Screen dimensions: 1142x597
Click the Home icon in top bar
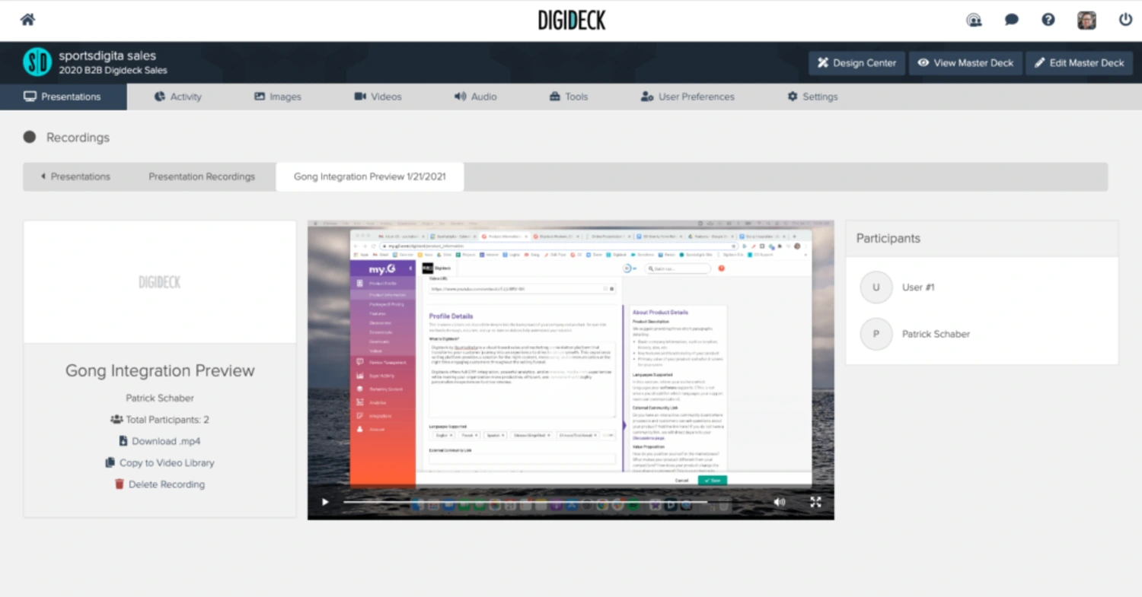click(27, 20)
